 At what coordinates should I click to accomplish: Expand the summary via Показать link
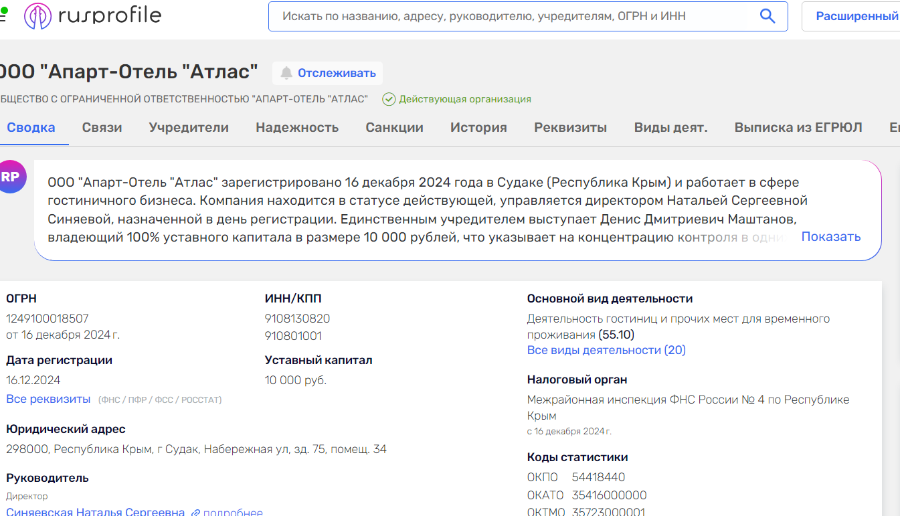(x=830, y=236)
